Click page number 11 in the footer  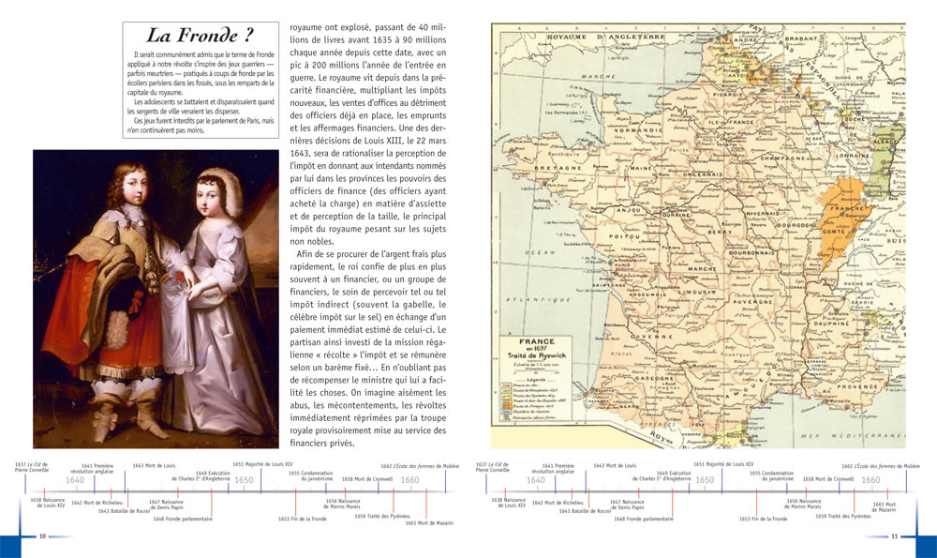point(894,536)
